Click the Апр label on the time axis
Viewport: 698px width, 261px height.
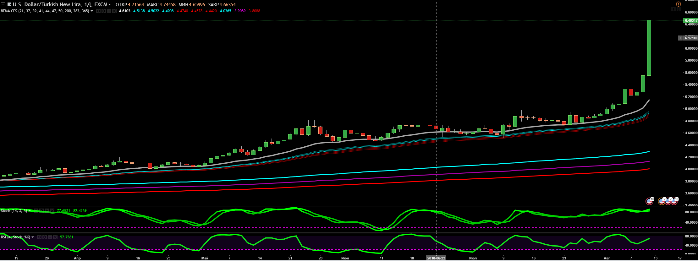click(x=77, y=258)
